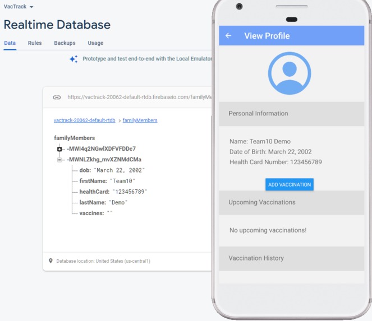Tap the ADD VACCINATION button

pyautogui.click(x=290, y=184)
